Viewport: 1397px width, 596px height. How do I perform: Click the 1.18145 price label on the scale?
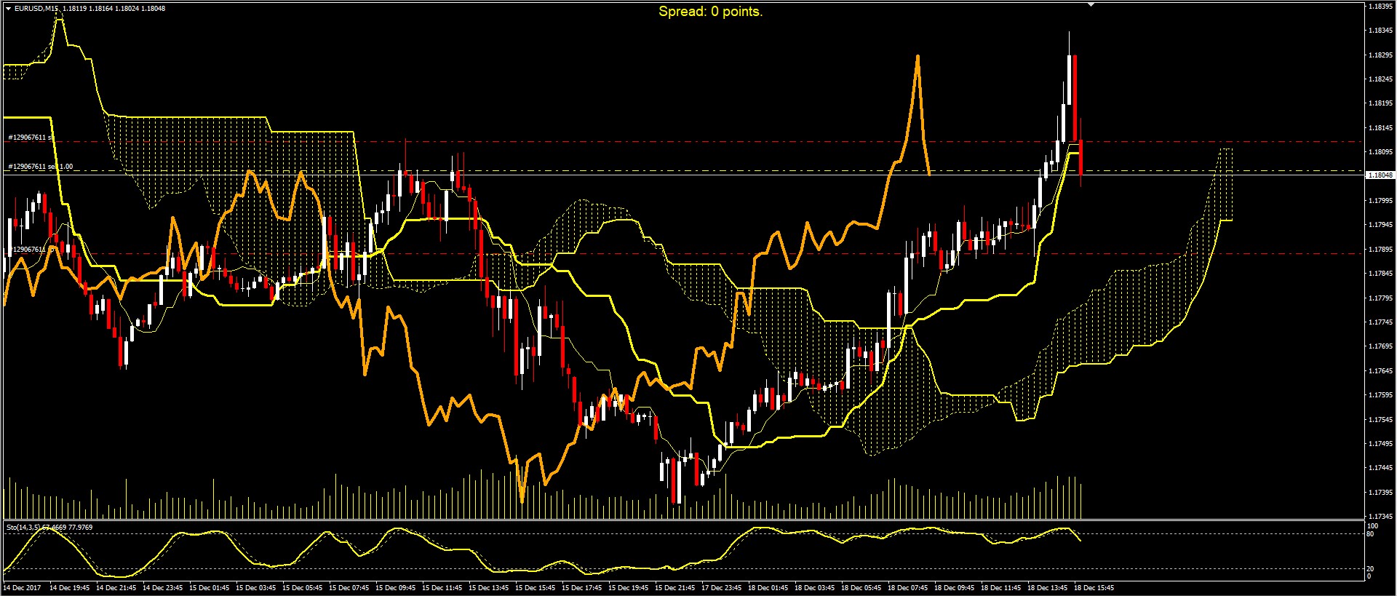pyautogui.click(x=1380, y=127)
